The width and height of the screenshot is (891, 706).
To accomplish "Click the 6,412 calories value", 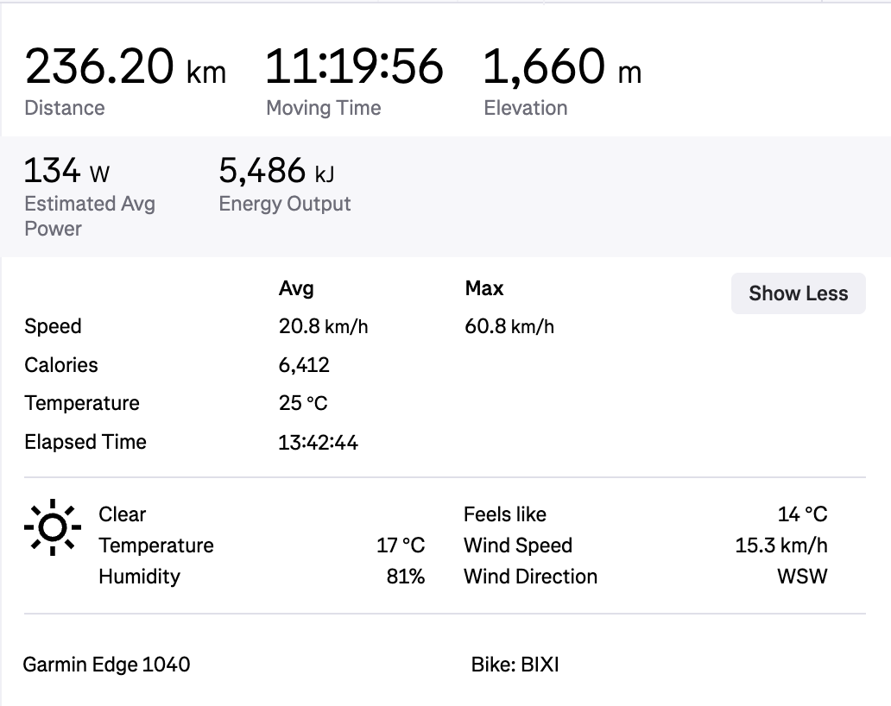I will click(x=304, y=365).
